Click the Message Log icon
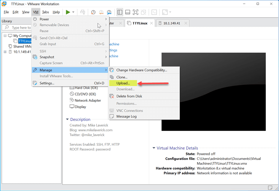The width and height of the screenshot is (279, 191). (x=112, y=116)
